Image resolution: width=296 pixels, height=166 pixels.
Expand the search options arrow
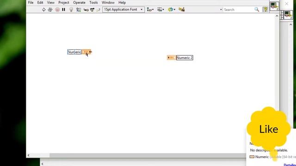(221, 10)
